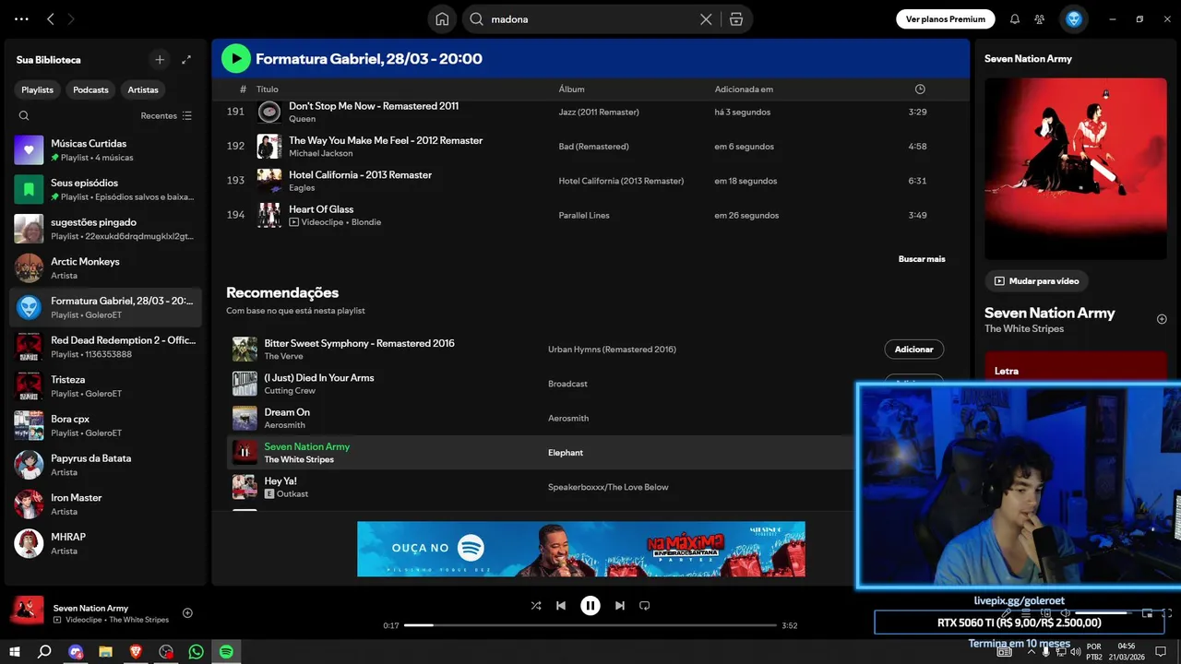This screenshot has width=1181, height=664.
Task: Click Mudar para vídeo button
Action: point(1037,281)
